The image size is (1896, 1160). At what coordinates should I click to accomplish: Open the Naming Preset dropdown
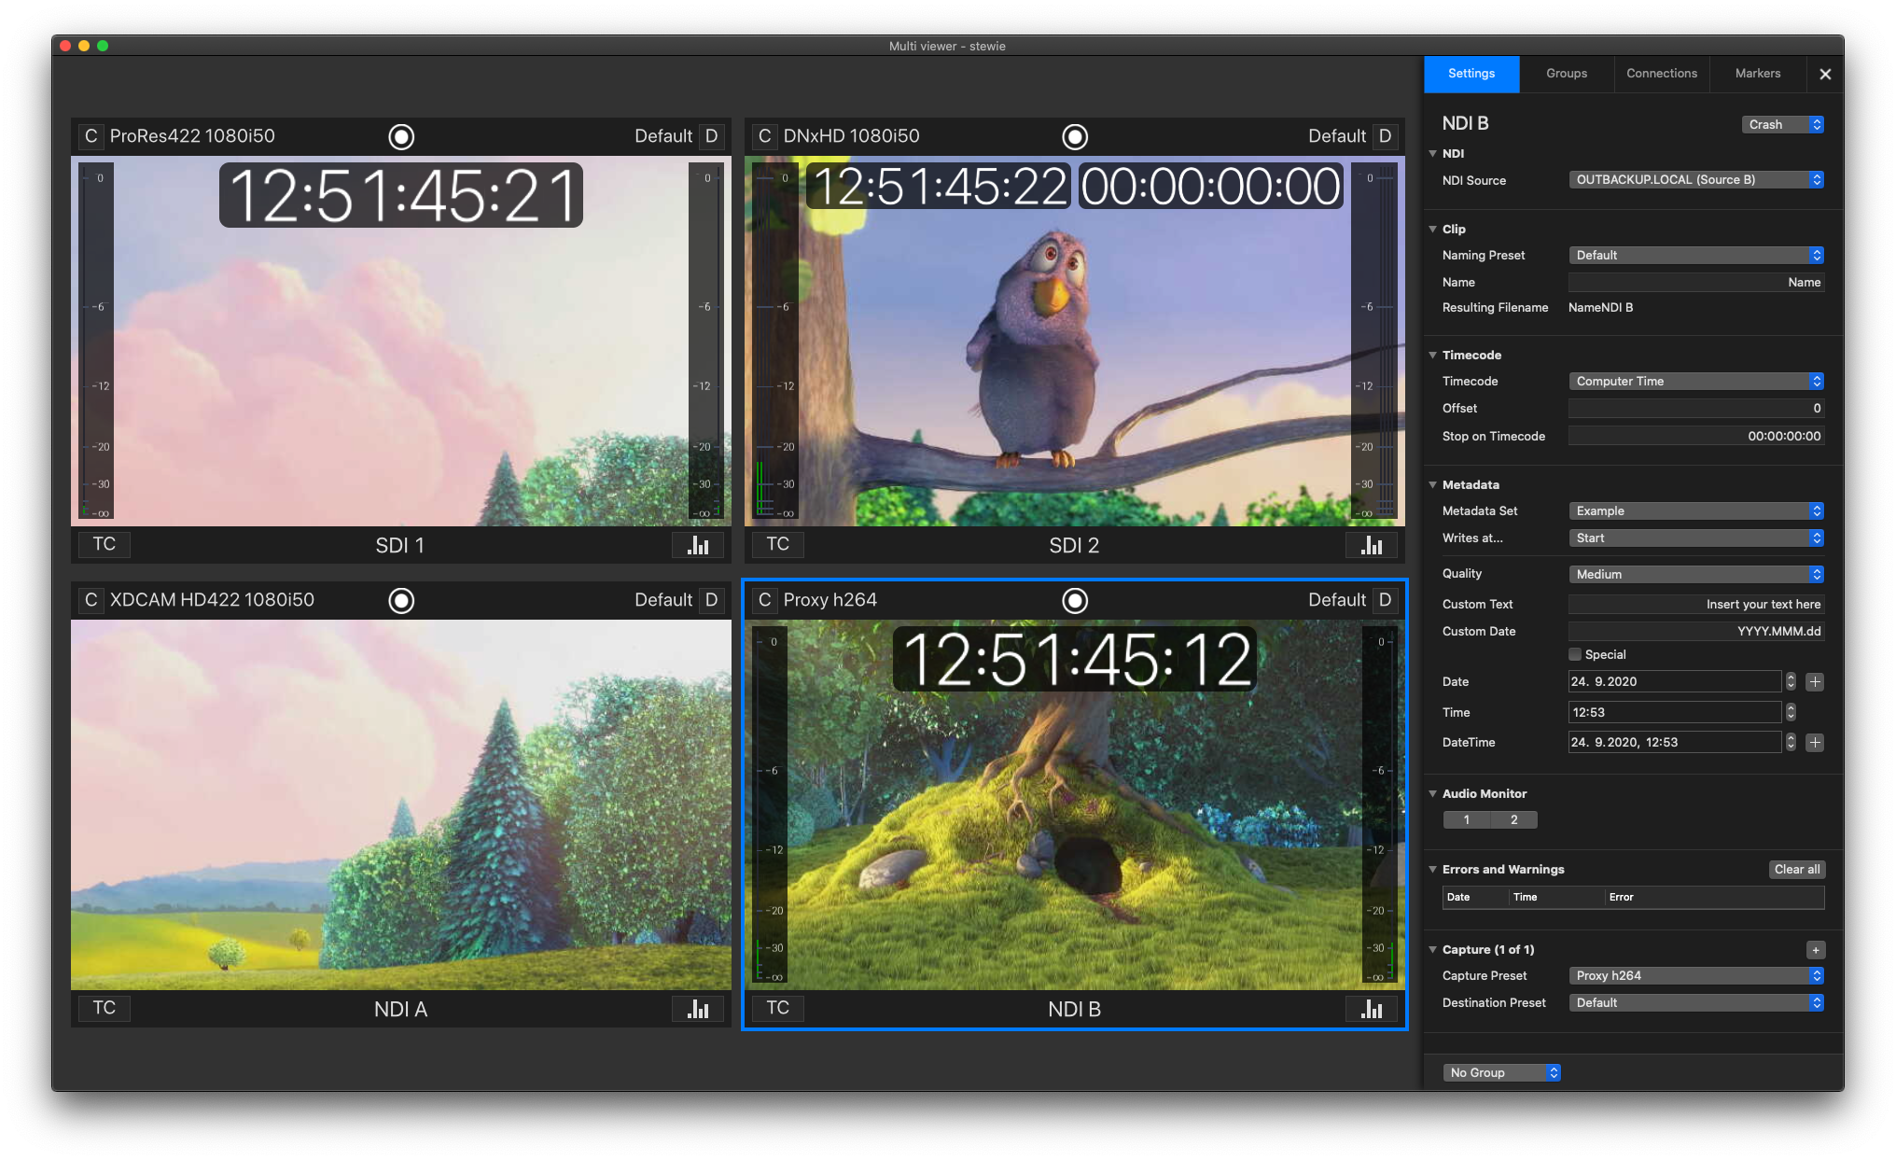1696,256
